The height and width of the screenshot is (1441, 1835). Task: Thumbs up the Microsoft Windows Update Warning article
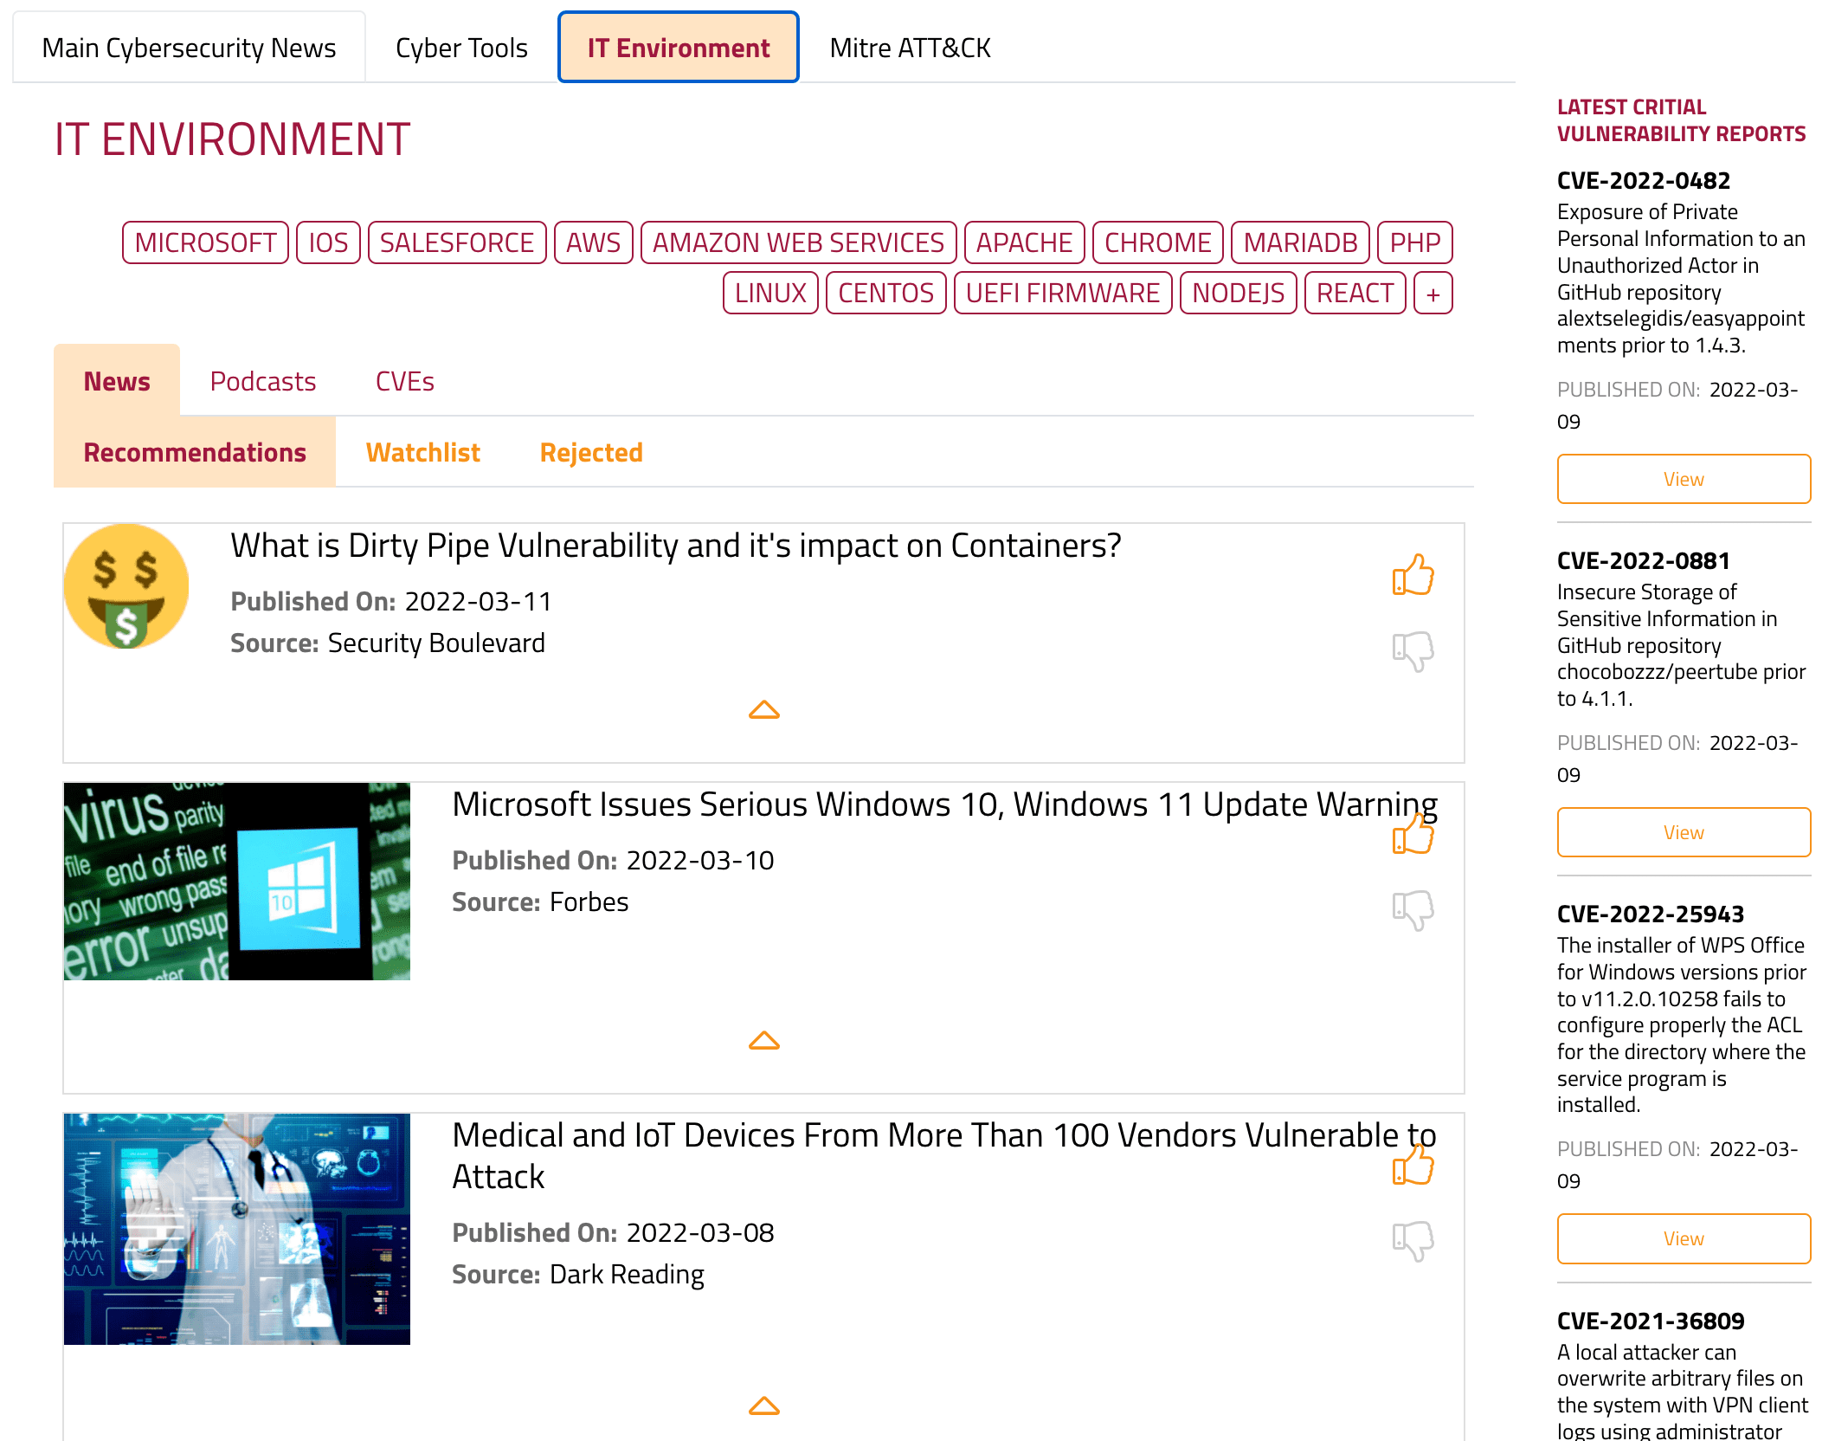click(1413, 835)
